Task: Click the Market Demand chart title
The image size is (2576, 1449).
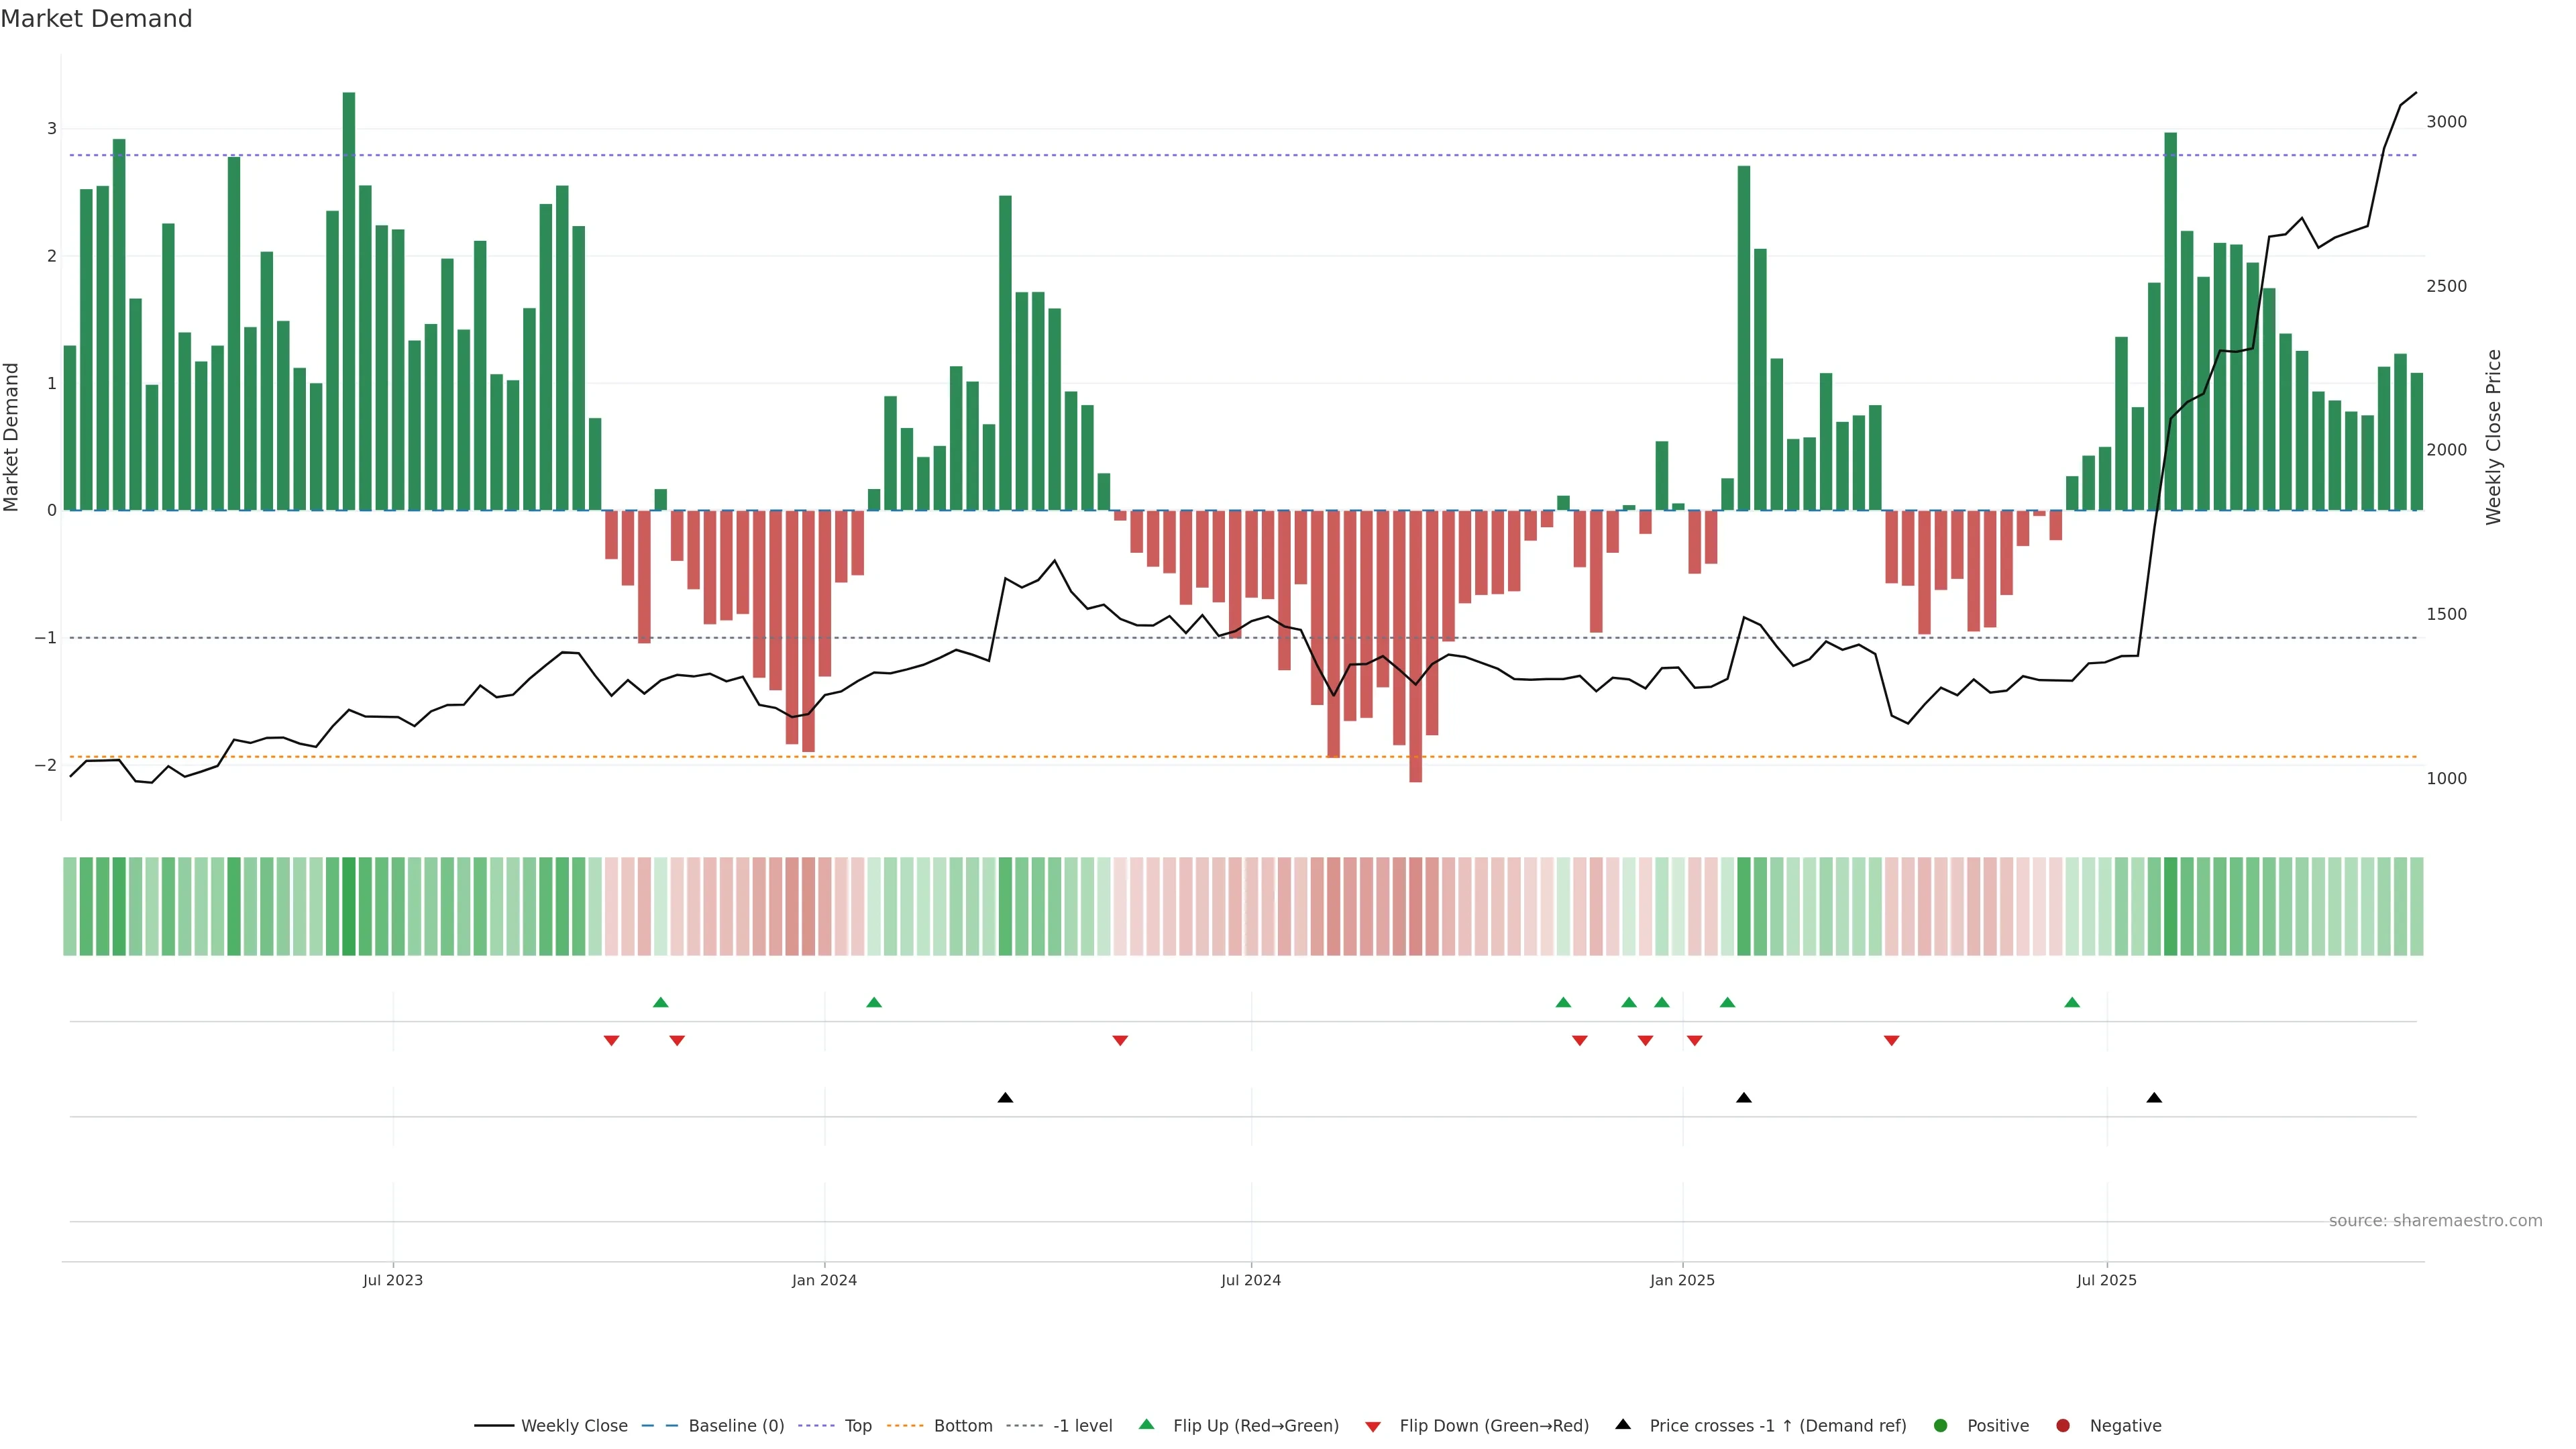Action: (x=96, y=19)
